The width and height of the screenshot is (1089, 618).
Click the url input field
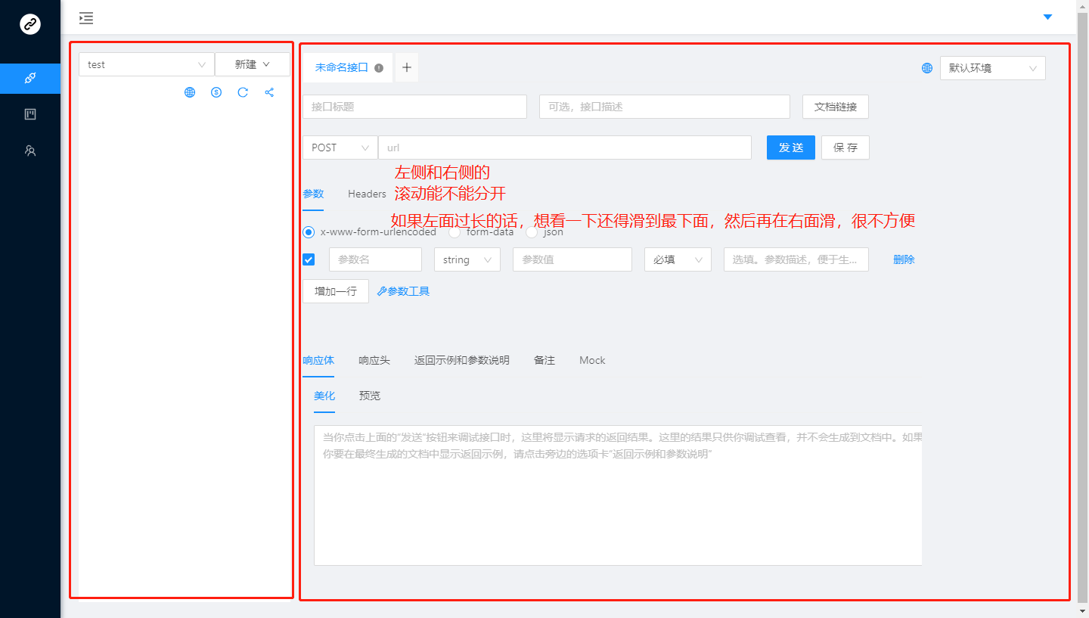coord(565,148)
